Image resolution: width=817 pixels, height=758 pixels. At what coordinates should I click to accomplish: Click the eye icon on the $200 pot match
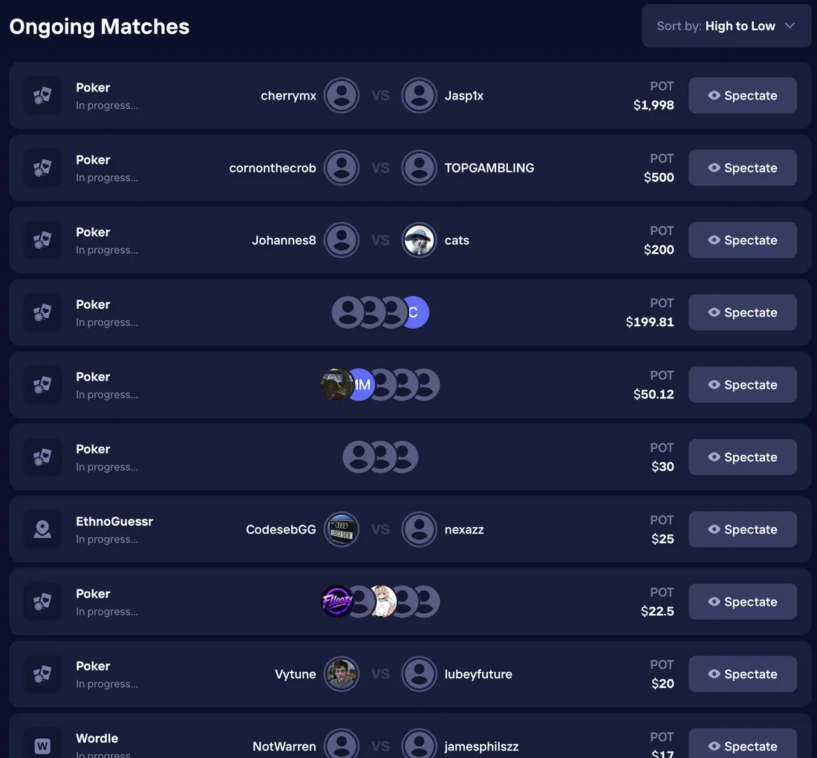715,240
